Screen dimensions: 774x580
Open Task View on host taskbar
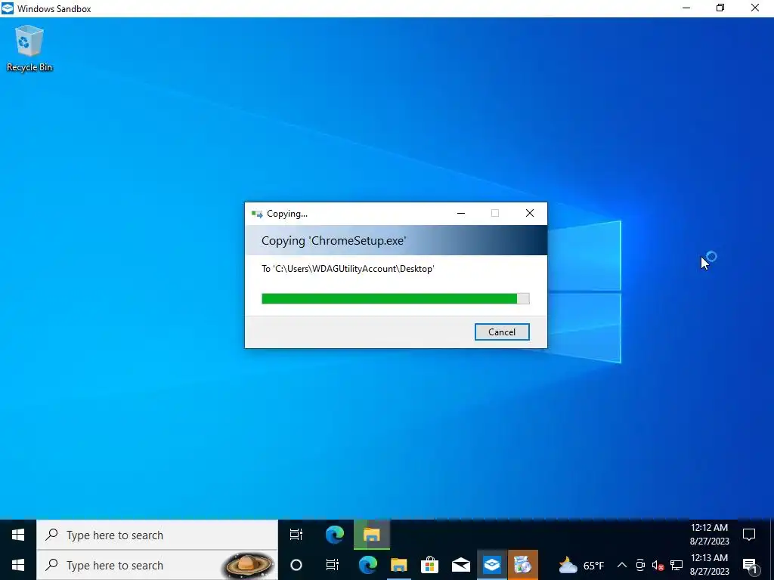point(333,565)
